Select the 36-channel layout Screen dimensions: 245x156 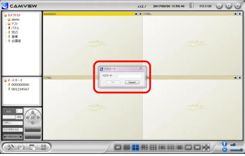pos(197,147)
